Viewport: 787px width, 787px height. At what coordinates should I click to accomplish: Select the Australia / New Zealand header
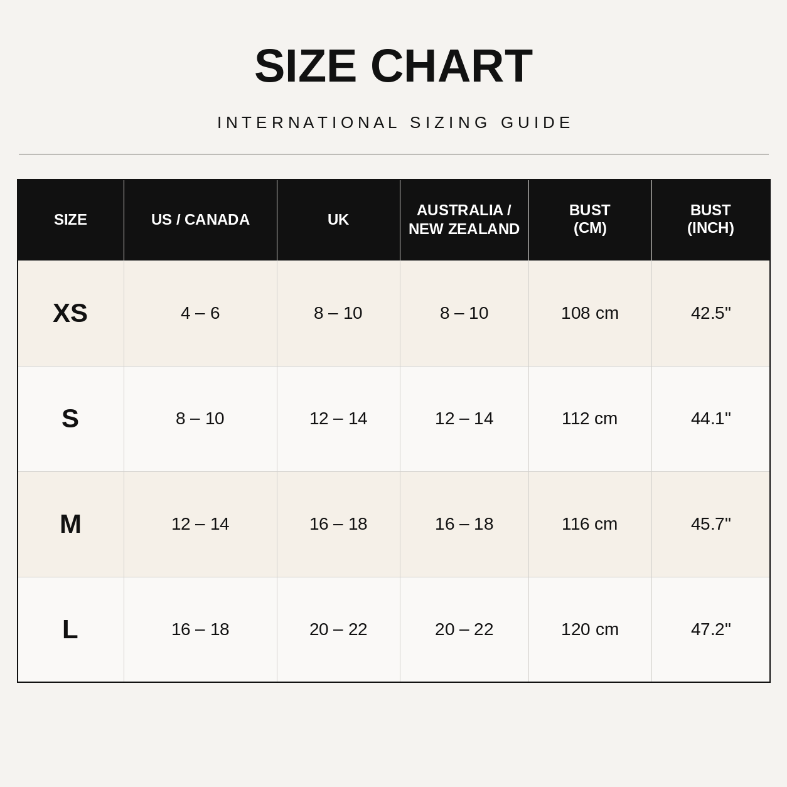coord(464,220)
